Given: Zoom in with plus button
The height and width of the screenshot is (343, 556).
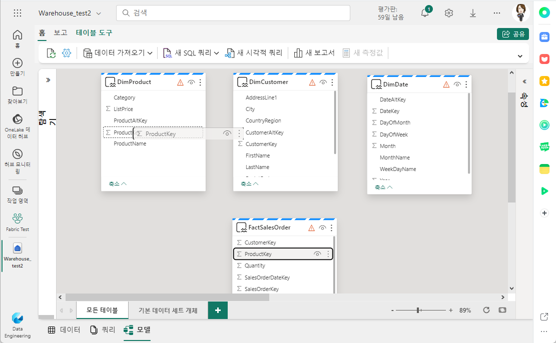Looking at the screenshot, I should click(x=451, y=310).
